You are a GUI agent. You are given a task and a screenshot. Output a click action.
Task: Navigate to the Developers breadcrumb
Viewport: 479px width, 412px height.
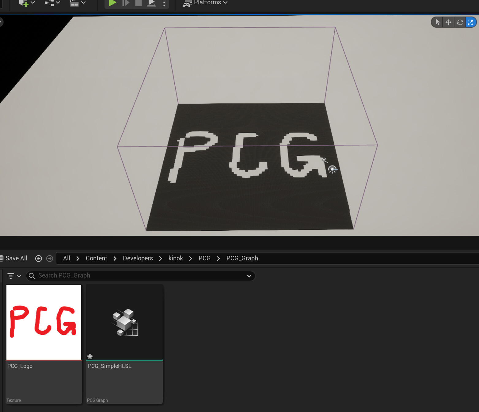[138, 258]
